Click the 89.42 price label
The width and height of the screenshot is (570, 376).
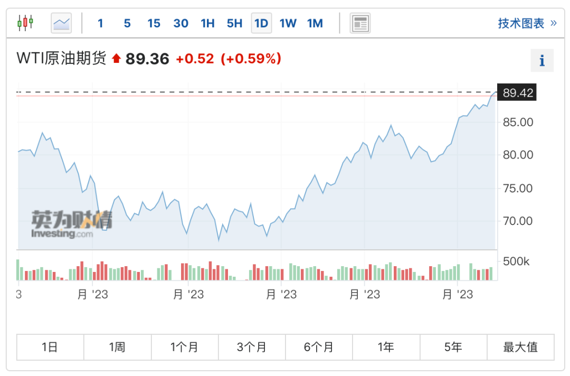point(517,93)
